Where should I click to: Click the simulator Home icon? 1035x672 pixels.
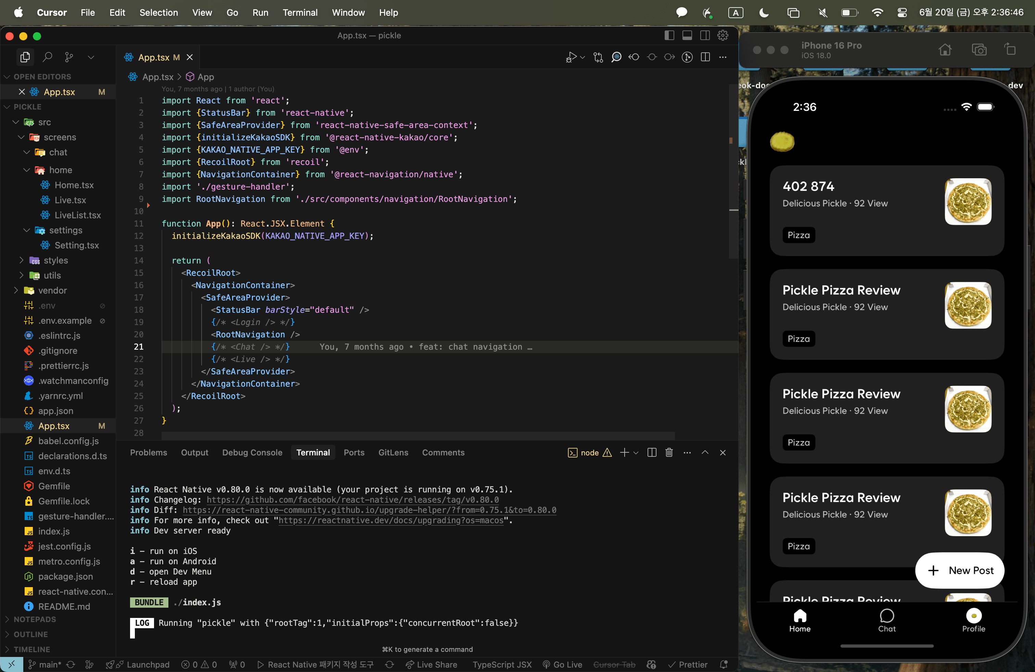point(945,50)
